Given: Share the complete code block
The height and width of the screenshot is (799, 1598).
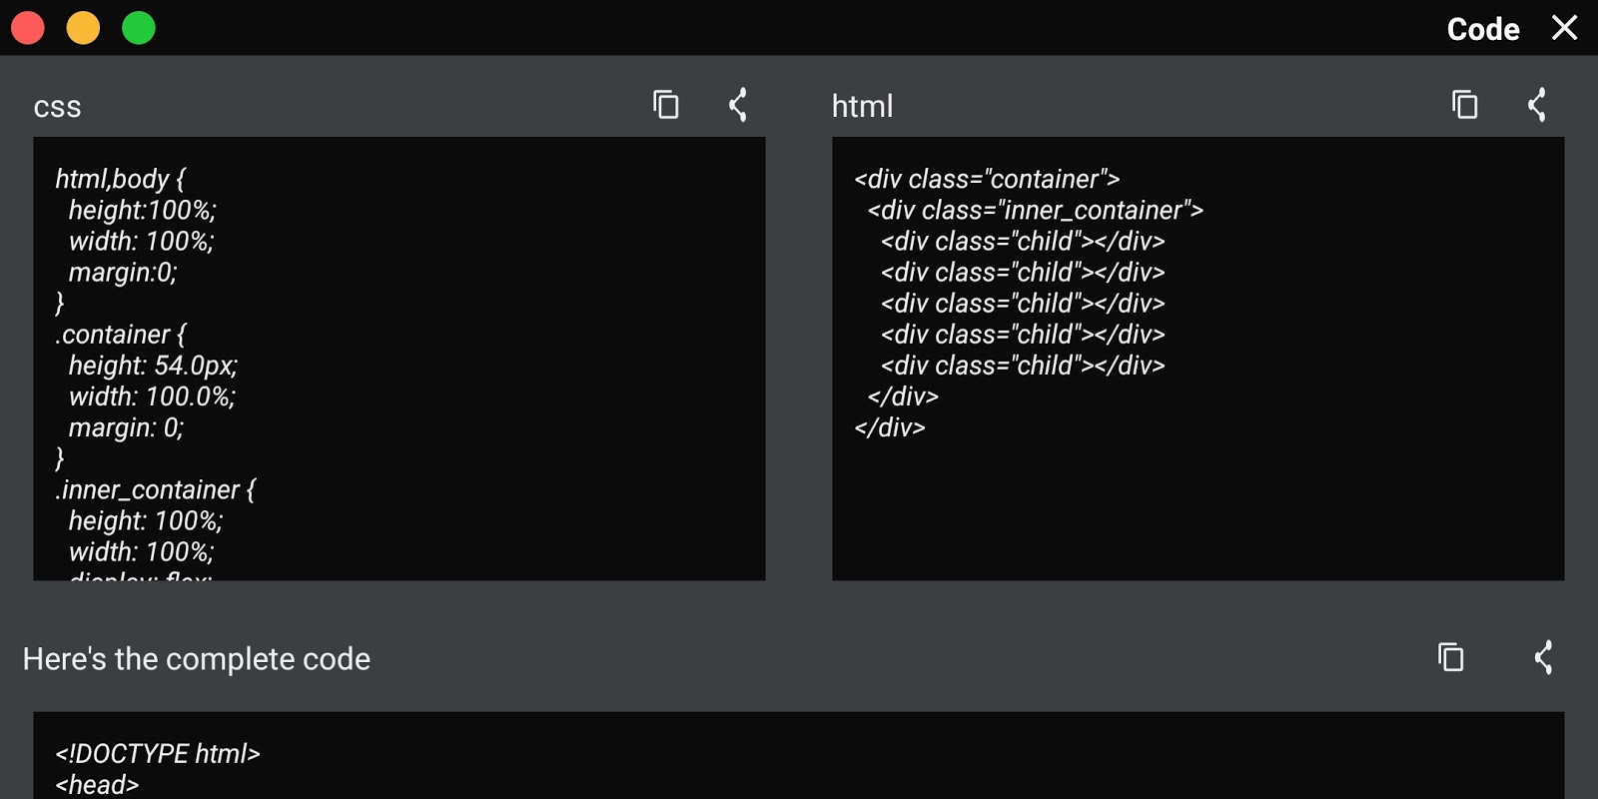Looking at the screenshot, I should pyautogui.click(x=1544, y=657).
